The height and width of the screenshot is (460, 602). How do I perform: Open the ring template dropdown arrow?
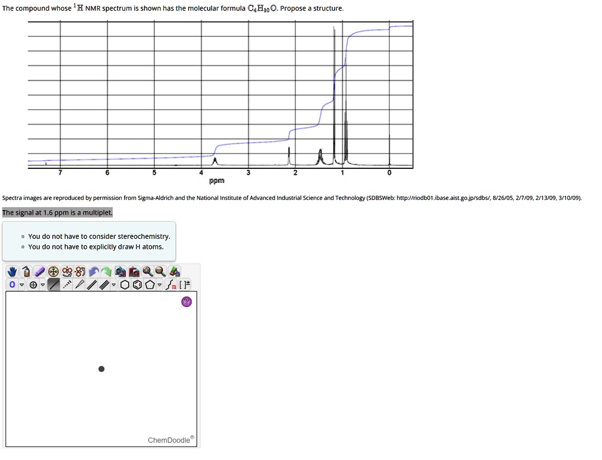159,285
